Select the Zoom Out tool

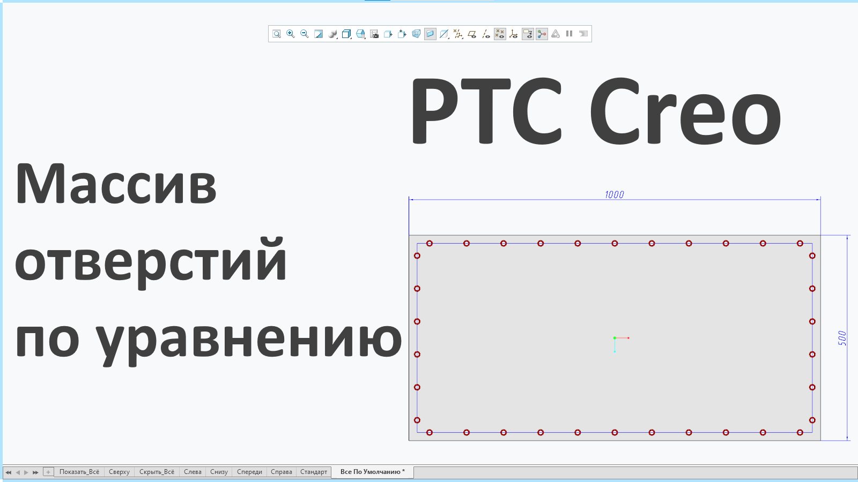[304, 34]
